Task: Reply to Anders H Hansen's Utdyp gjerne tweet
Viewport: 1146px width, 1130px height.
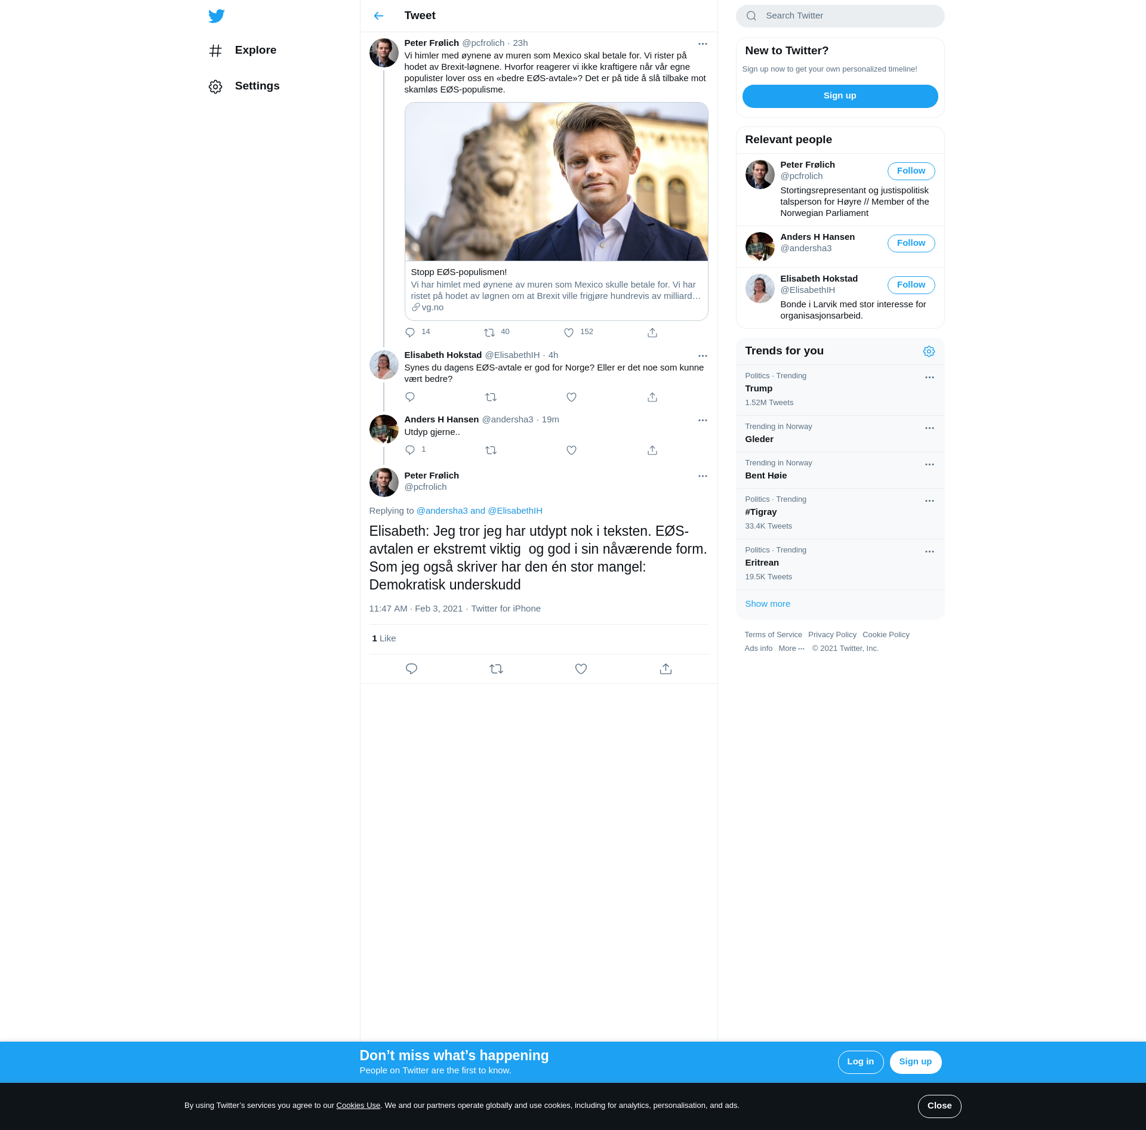Action: pos(410,450)
